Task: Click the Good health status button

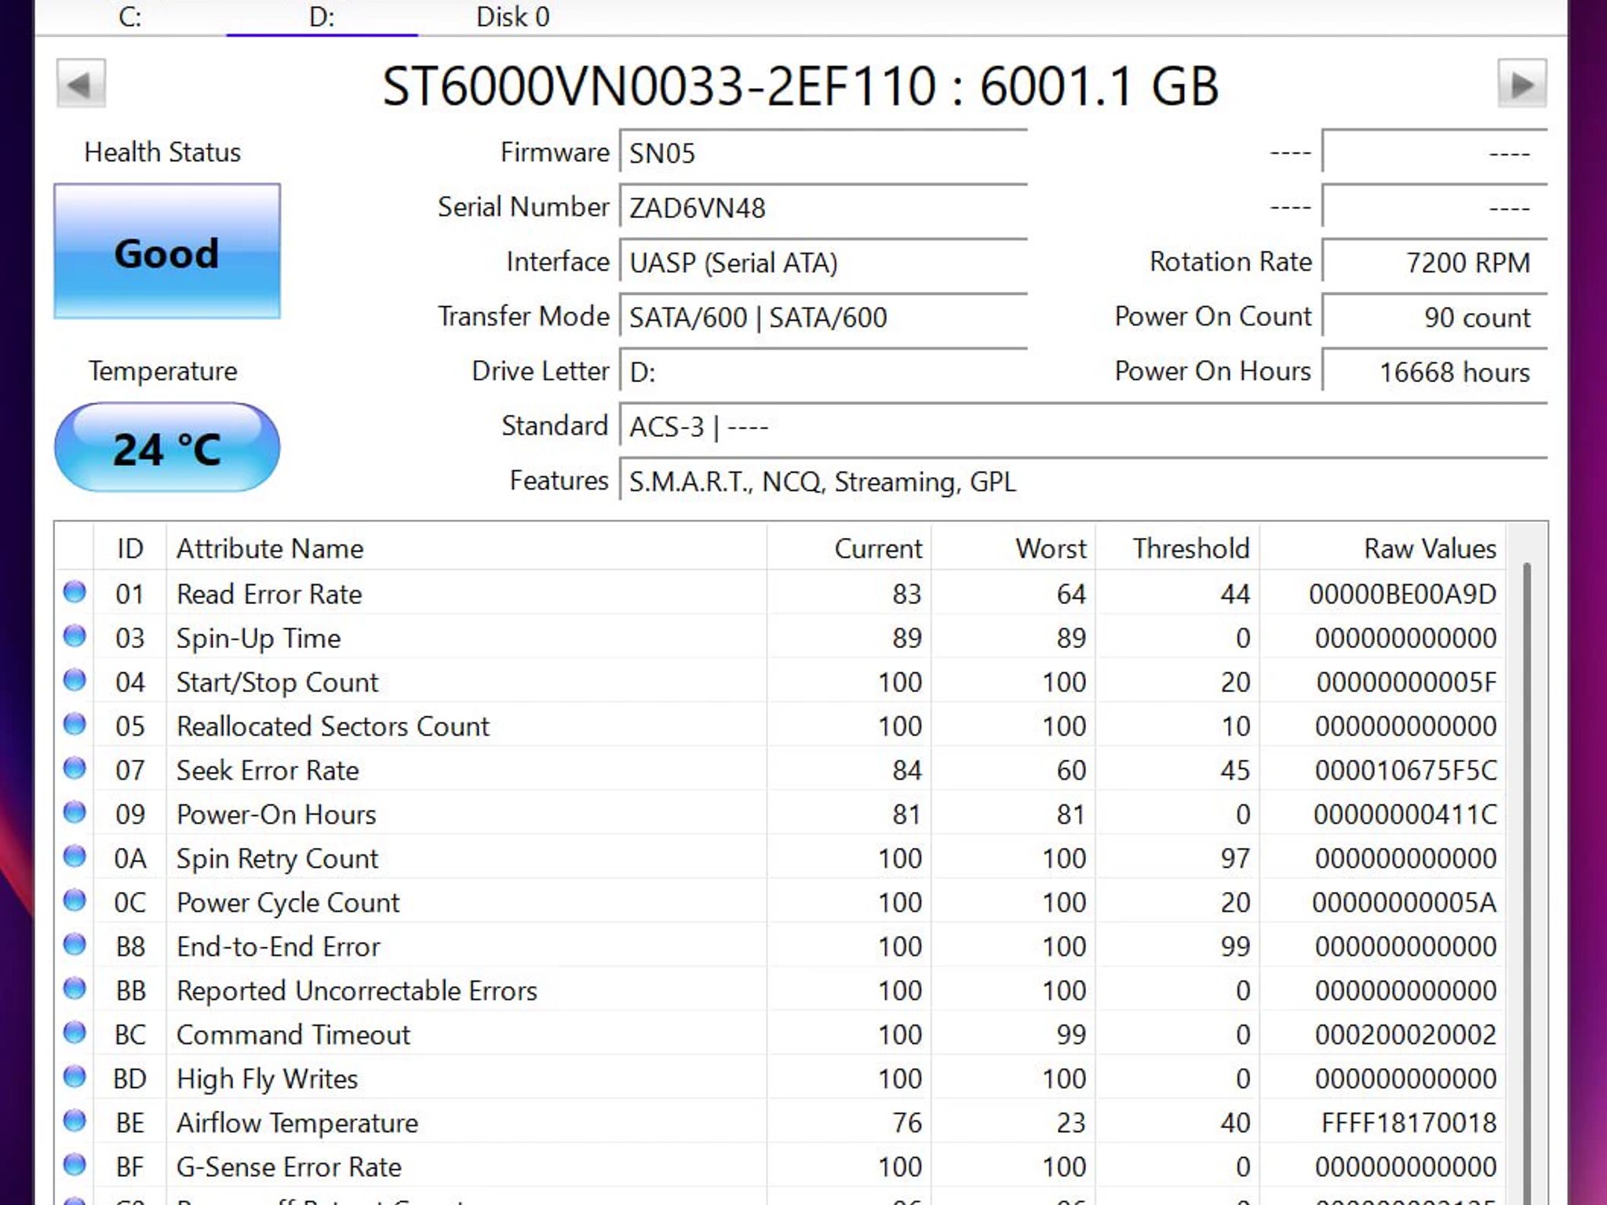Action: [x=167, y=251]
